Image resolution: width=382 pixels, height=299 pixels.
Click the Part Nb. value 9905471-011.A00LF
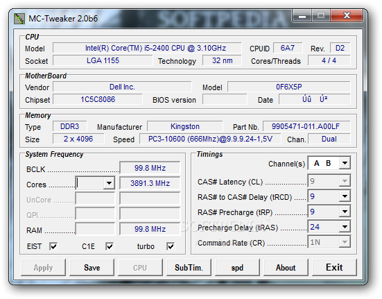tap(306, 126)
